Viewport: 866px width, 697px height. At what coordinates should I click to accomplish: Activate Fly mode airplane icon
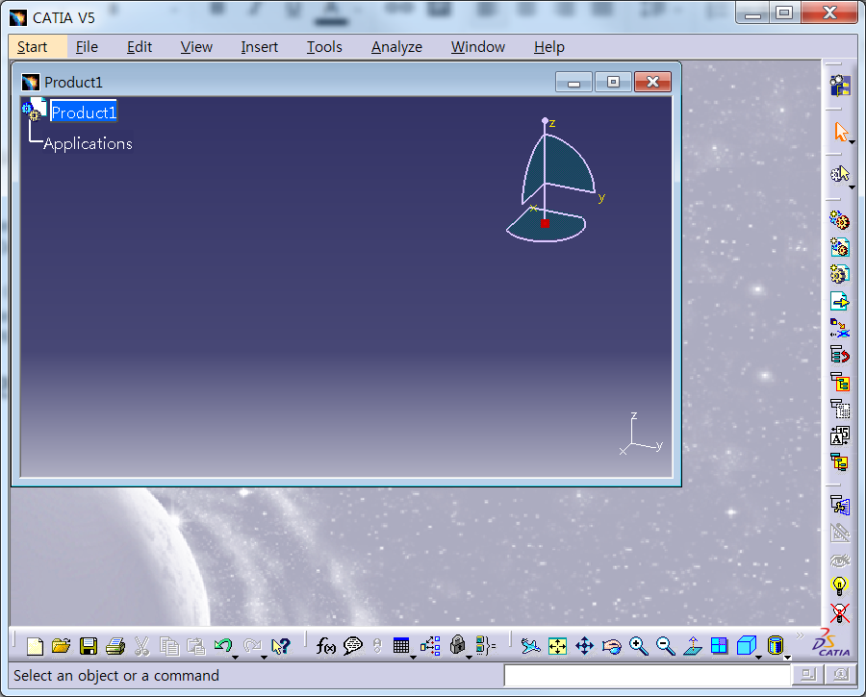pos(530,646)
